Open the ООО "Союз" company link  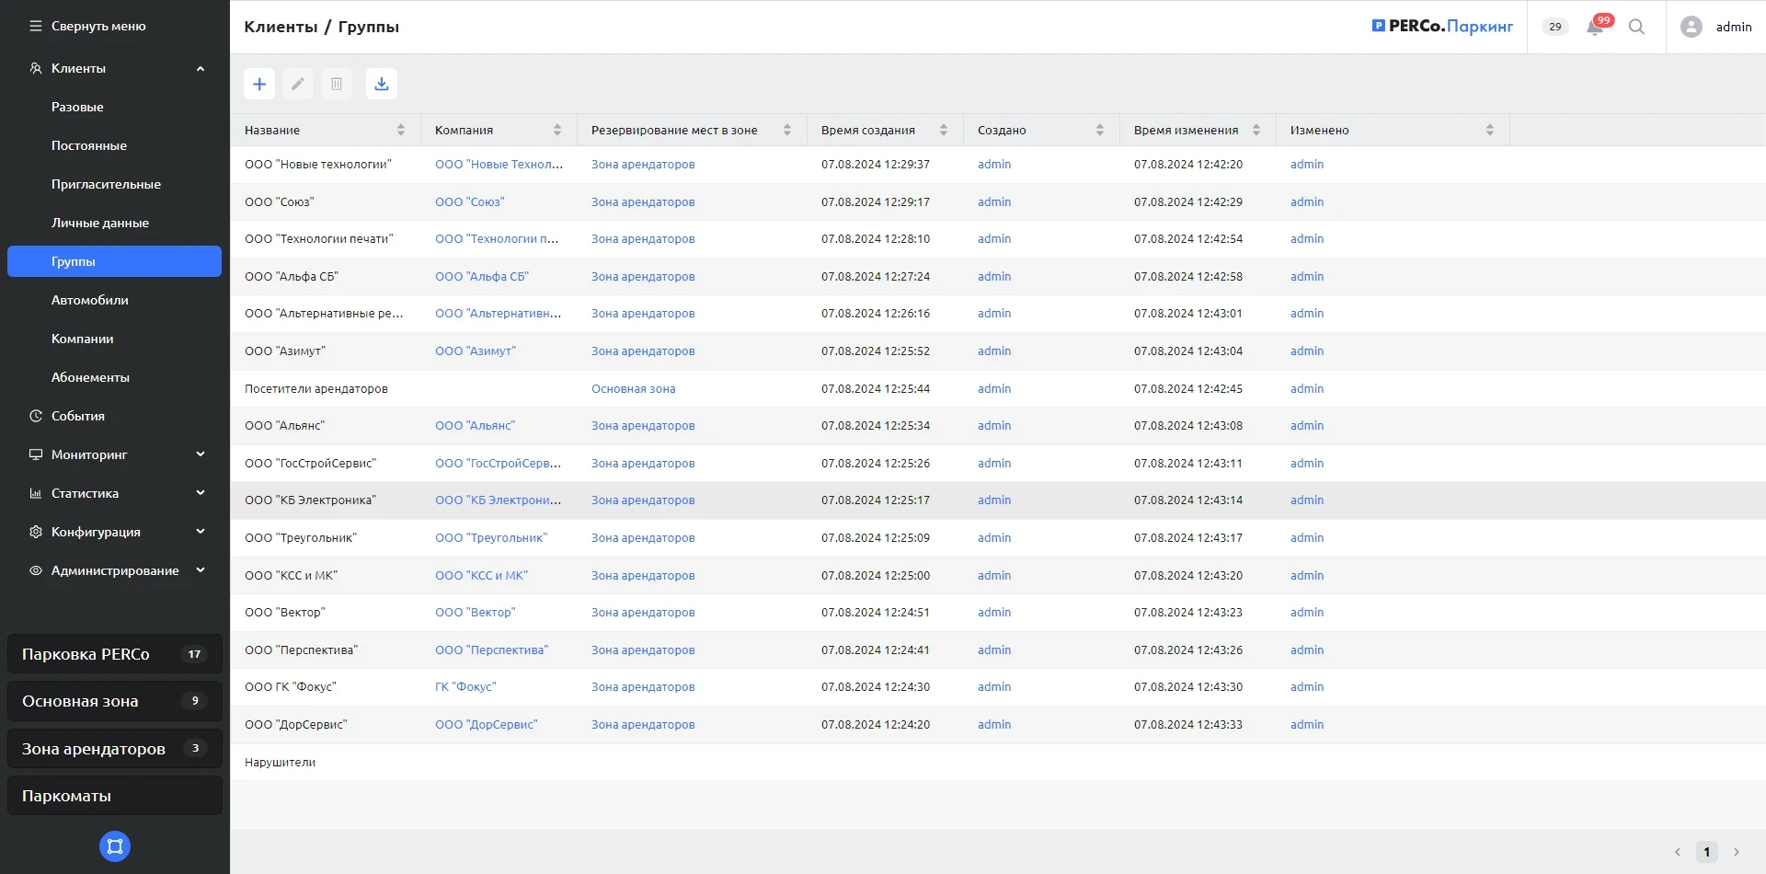[x=469, y=201]
